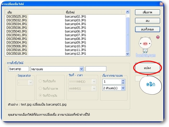Click the barcamp08.JPG new name cell
The width and height of the screenshot is (169, 127).
tap(75, 39)
